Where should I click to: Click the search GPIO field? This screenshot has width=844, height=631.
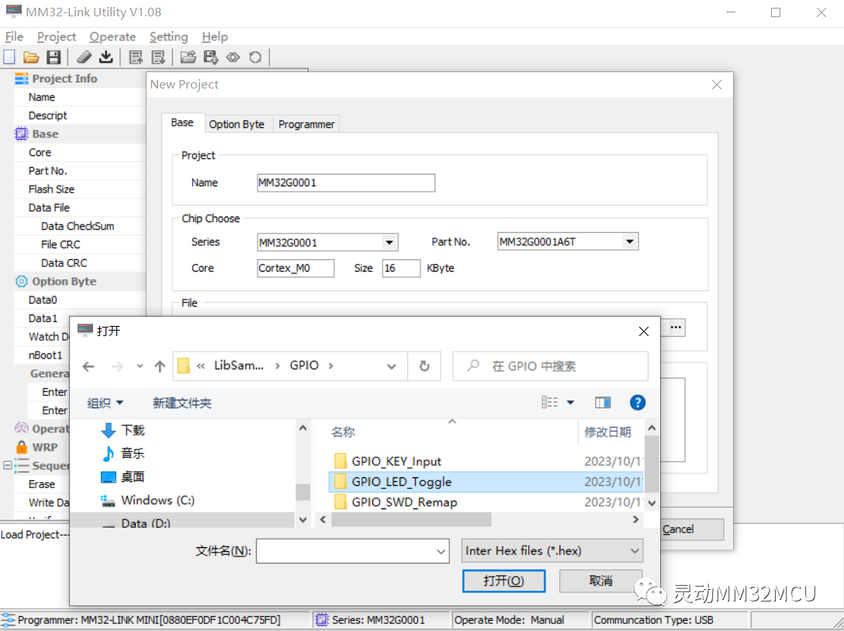[550, 366]
